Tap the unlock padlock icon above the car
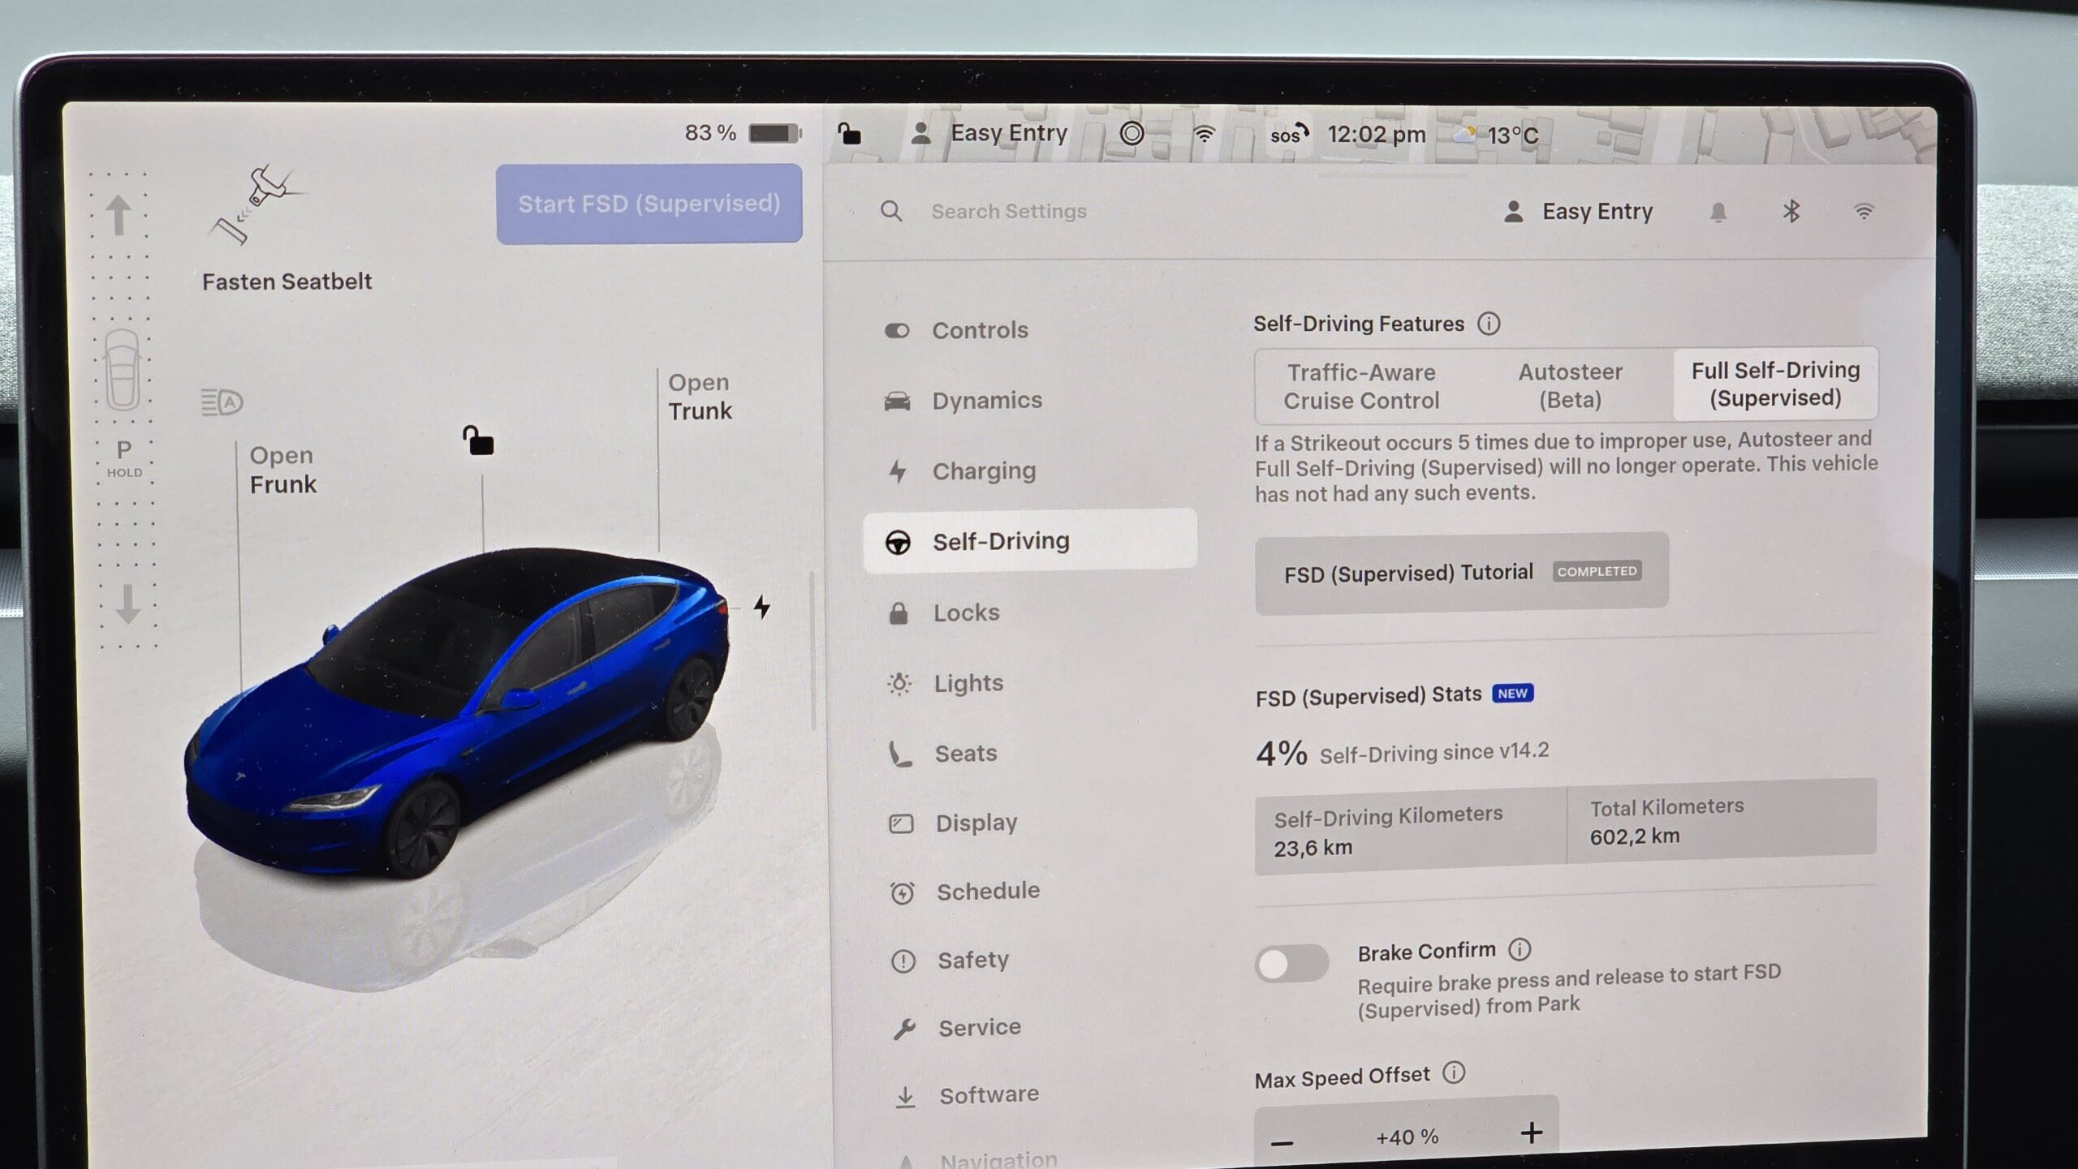 pos(478,441)
